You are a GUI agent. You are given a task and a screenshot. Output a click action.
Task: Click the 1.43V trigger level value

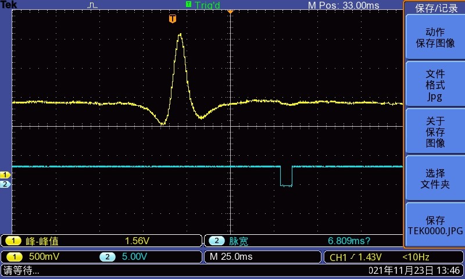pyautogui.click(x=370, y=257)
